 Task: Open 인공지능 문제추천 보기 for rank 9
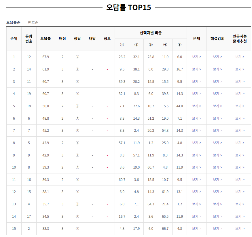pos(240,155)
